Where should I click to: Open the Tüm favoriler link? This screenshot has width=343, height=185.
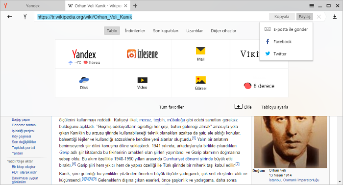click(x=171, y=107)
